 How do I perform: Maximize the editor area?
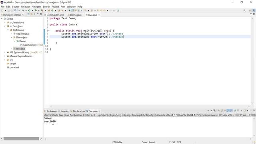[254, 14]
